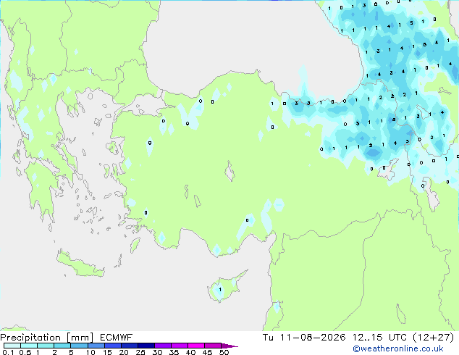Image resolution: width=459 pixels, height=355 pixels.
Task: Select the legend color between 30 and 35
Action: (162, 346)
